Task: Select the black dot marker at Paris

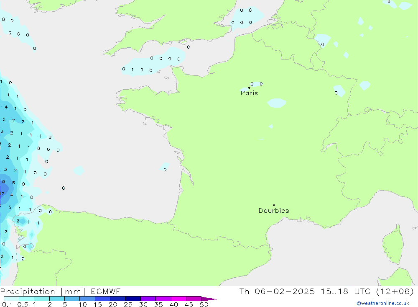Action: click(249, 88)
